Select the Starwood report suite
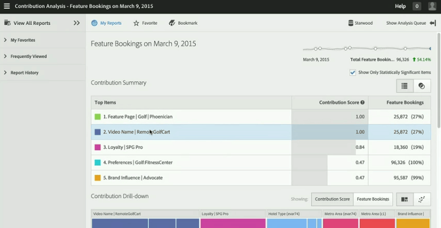Viewport: 441px width, 228px height. (x=360, y=23)
